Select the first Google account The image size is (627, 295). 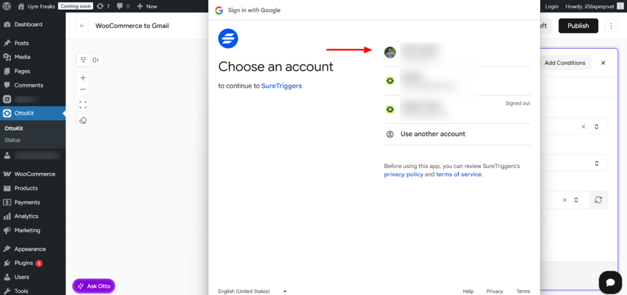(x=429, y=53)
